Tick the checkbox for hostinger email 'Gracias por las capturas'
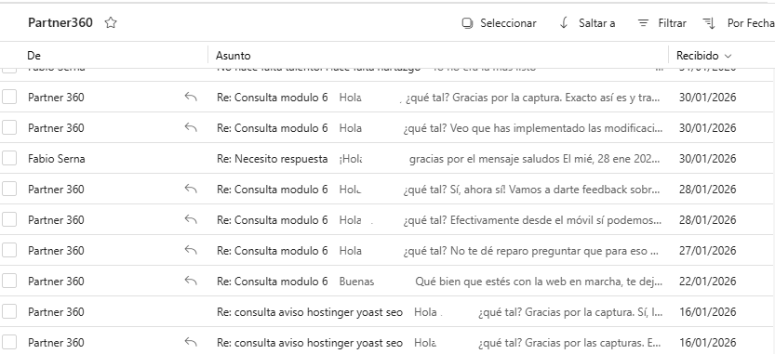775x354 pixels. click(x=9, y=342)
